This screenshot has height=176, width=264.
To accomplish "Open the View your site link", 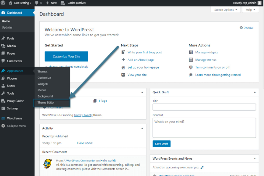I will 137,75.
